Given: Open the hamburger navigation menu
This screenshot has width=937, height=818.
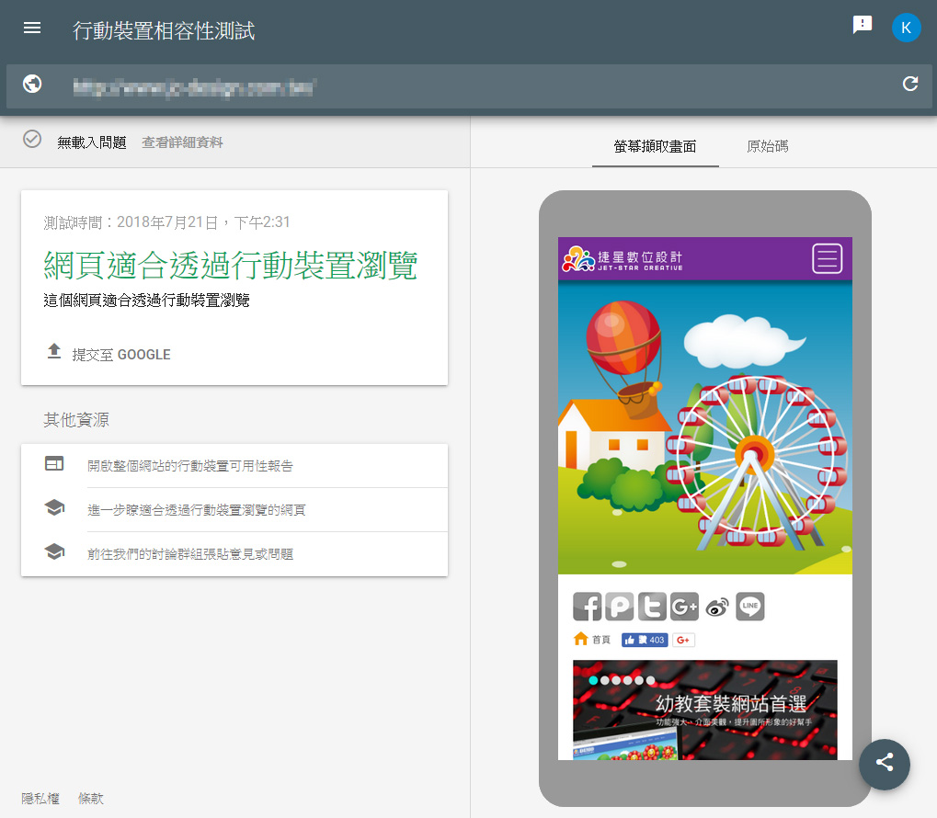Looking at the screenshot, I should point(32,28).
